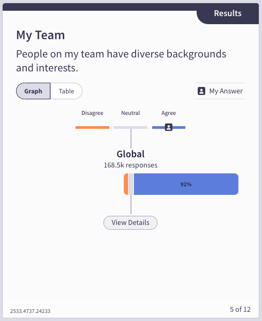Click the 5 of 12 page indicator
262x321 pixels.
[240, 309]
